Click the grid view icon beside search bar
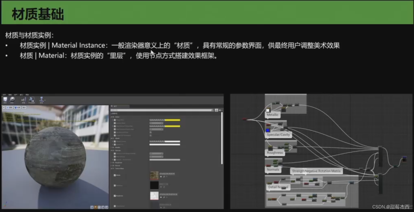The image size is (414, 212). pyautogui.click(x=216, y=110)
